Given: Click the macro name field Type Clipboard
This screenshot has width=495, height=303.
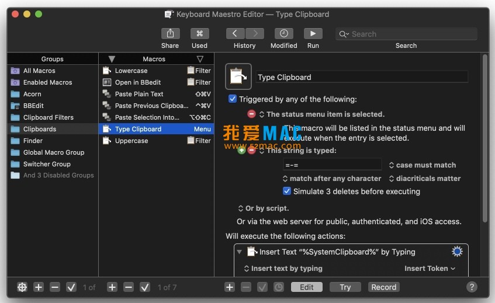Looking at the screenshot, I should [362, 77].
